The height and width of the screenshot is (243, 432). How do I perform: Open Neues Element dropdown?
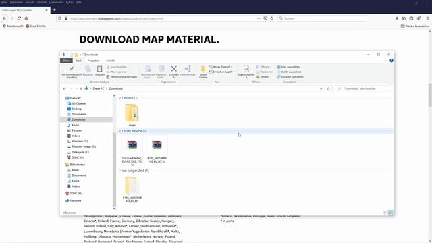[x=221, y=67]
